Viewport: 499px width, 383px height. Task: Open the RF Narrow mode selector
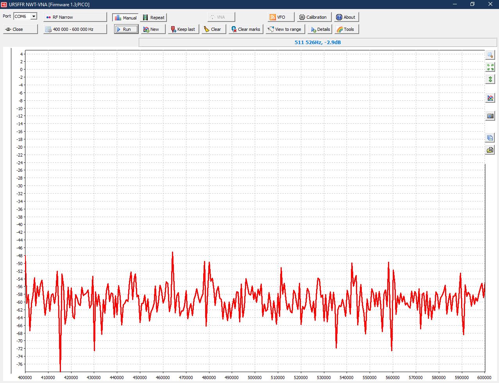coord(75,17)
